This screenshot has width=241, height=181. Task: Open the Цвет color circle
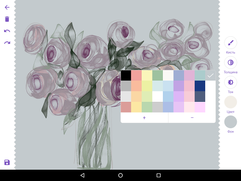click(231, 102)
